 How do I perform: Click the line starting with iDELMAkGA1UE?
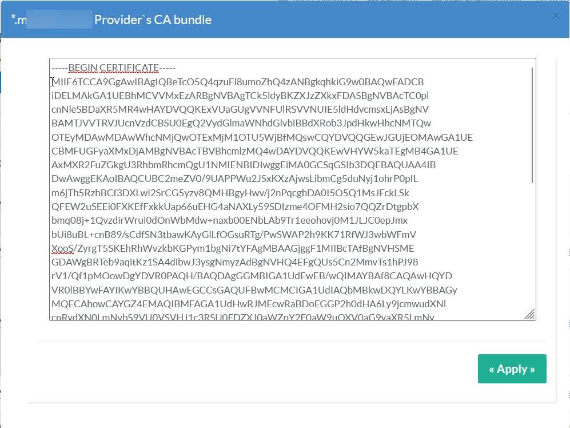240,96
